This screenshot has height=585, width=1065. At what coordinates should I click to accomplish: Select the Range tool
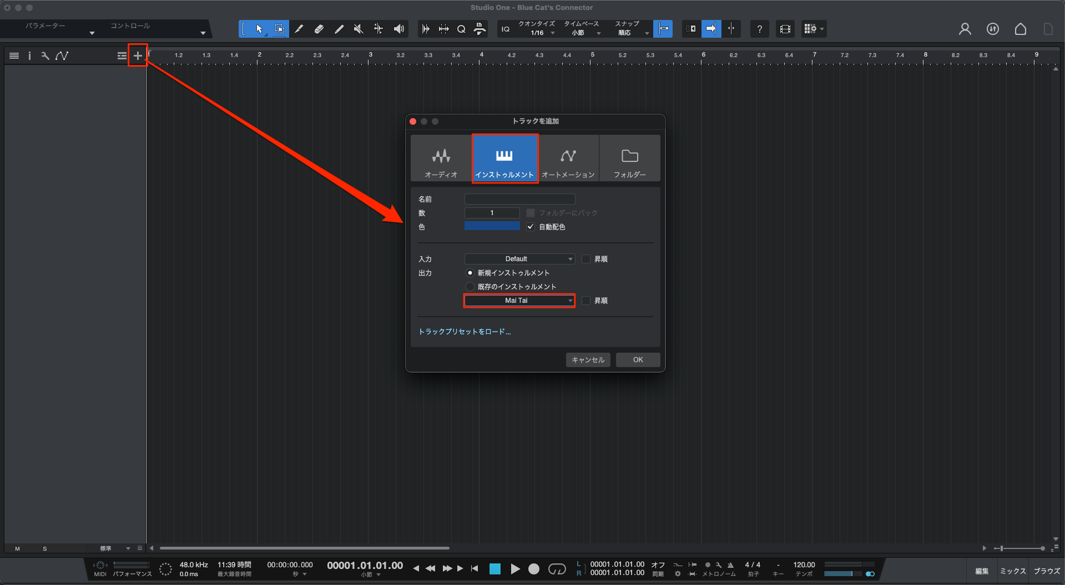click(x=280, y=29)
